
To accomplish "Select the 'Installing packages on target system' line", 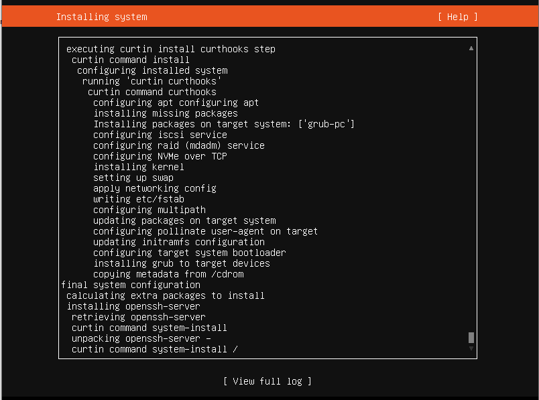I will [223, 124].
